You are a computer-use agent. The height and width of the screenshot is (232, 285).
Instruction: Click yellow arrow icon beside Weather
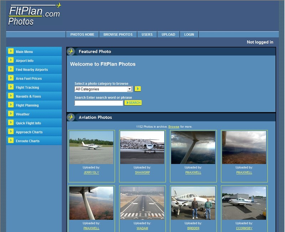[11, 114]
